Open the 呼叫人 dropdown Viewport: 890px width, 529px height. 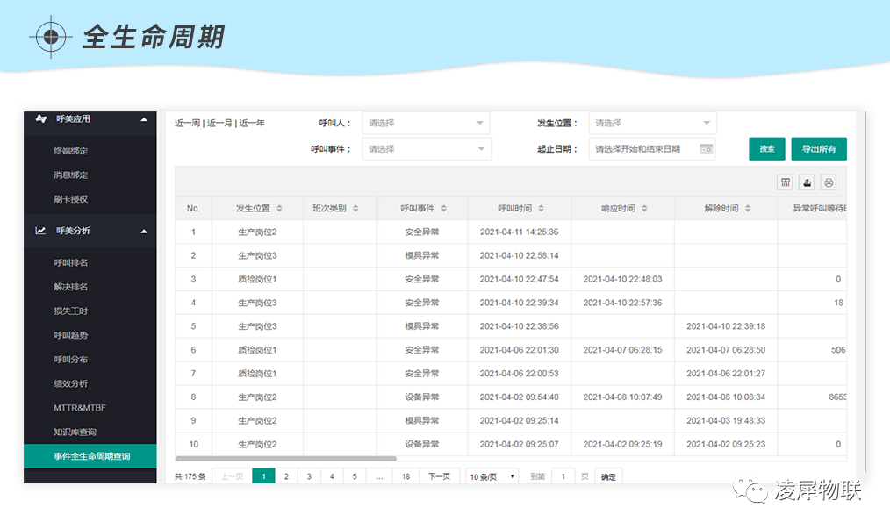(426, 123)
